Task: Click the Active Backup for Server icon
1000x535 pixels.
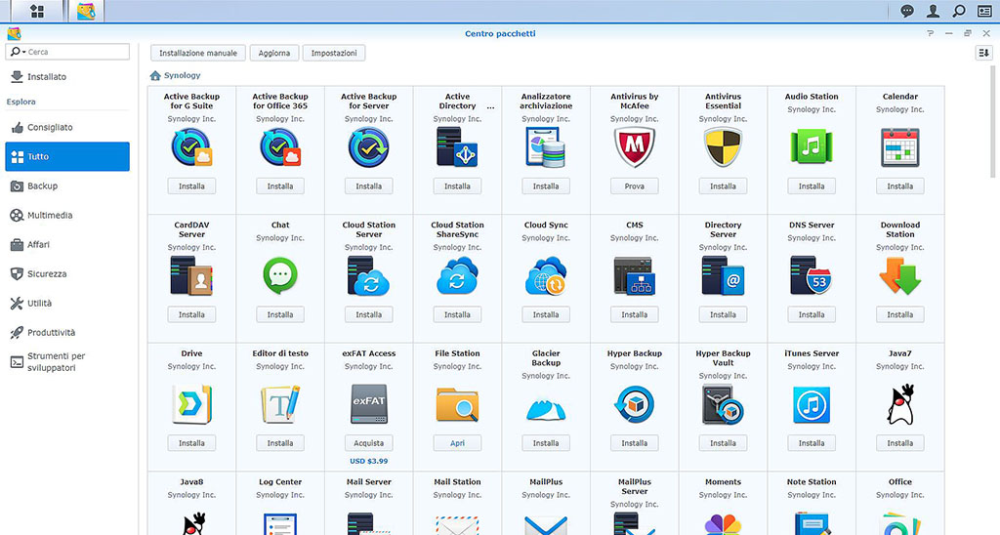Action: [368, 146]
